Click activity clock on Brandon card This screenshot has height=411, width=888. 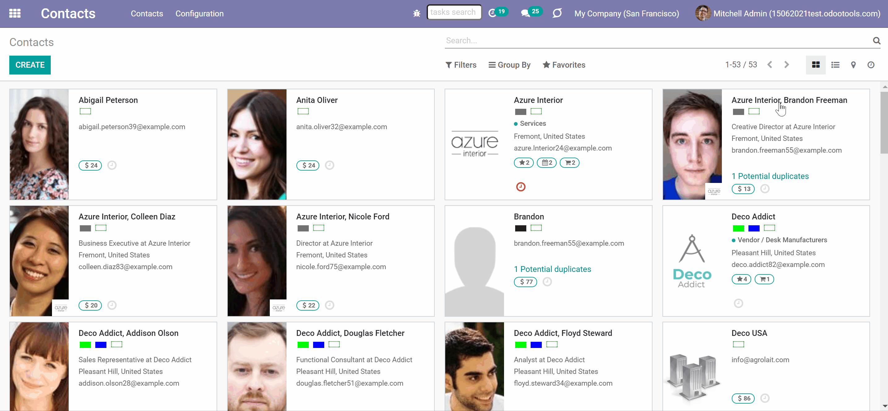[x=547, y=282]
